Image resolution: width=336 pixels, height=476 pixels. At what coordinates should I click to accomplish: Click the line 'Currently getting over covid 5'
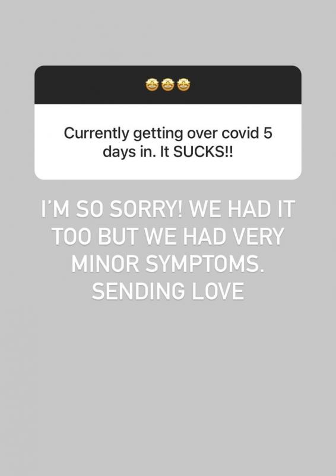click(168, 134)
